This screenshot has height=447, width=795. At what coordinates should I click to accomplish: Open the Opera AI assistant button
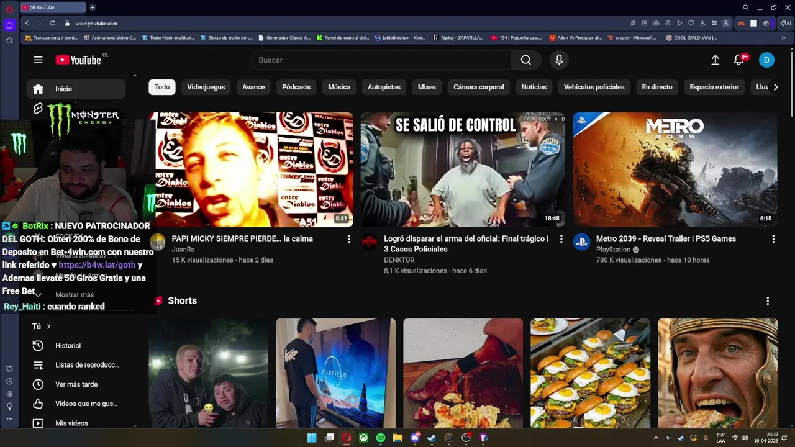[x=786, y=23]
